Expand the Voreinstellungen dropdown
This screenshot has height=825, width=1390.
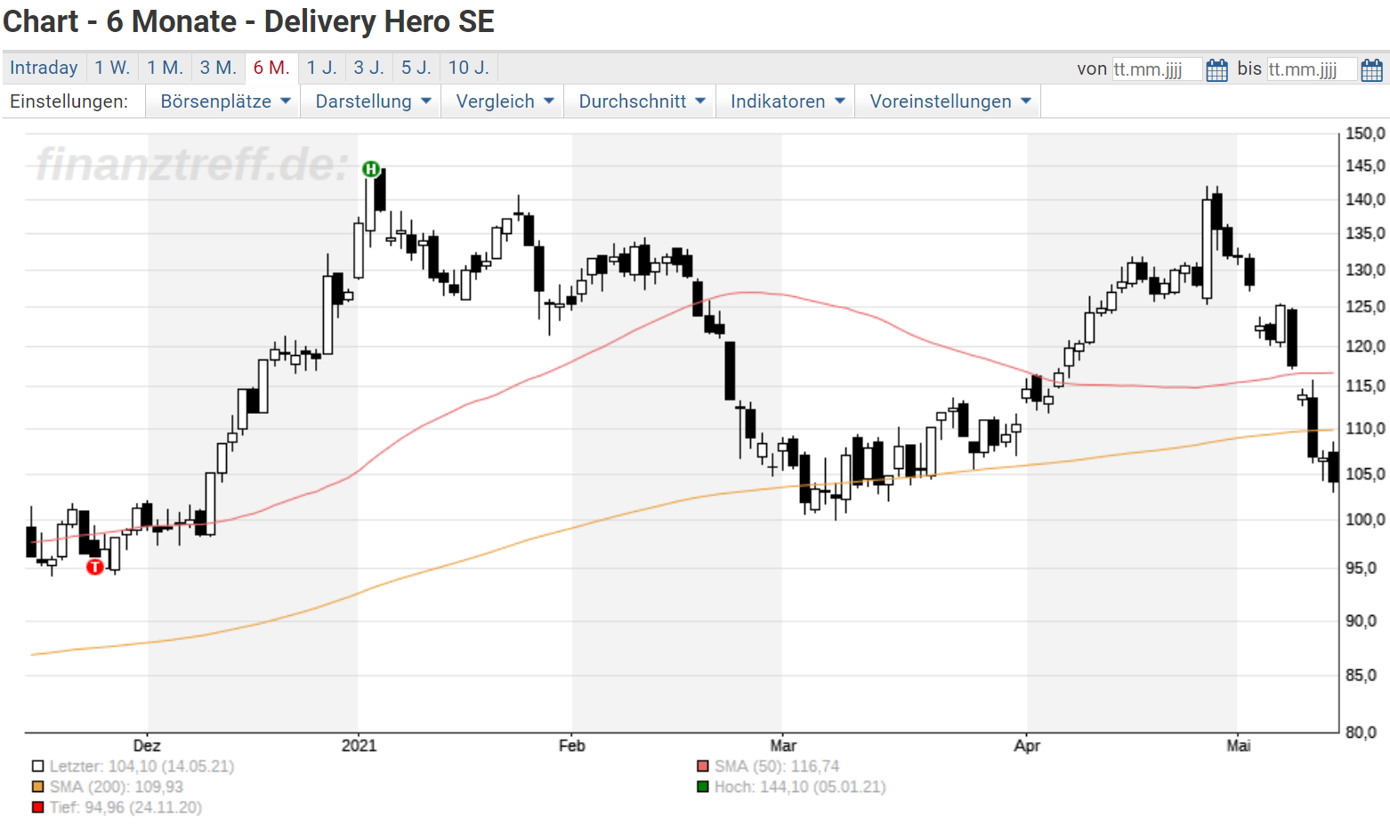pos(949,101)
